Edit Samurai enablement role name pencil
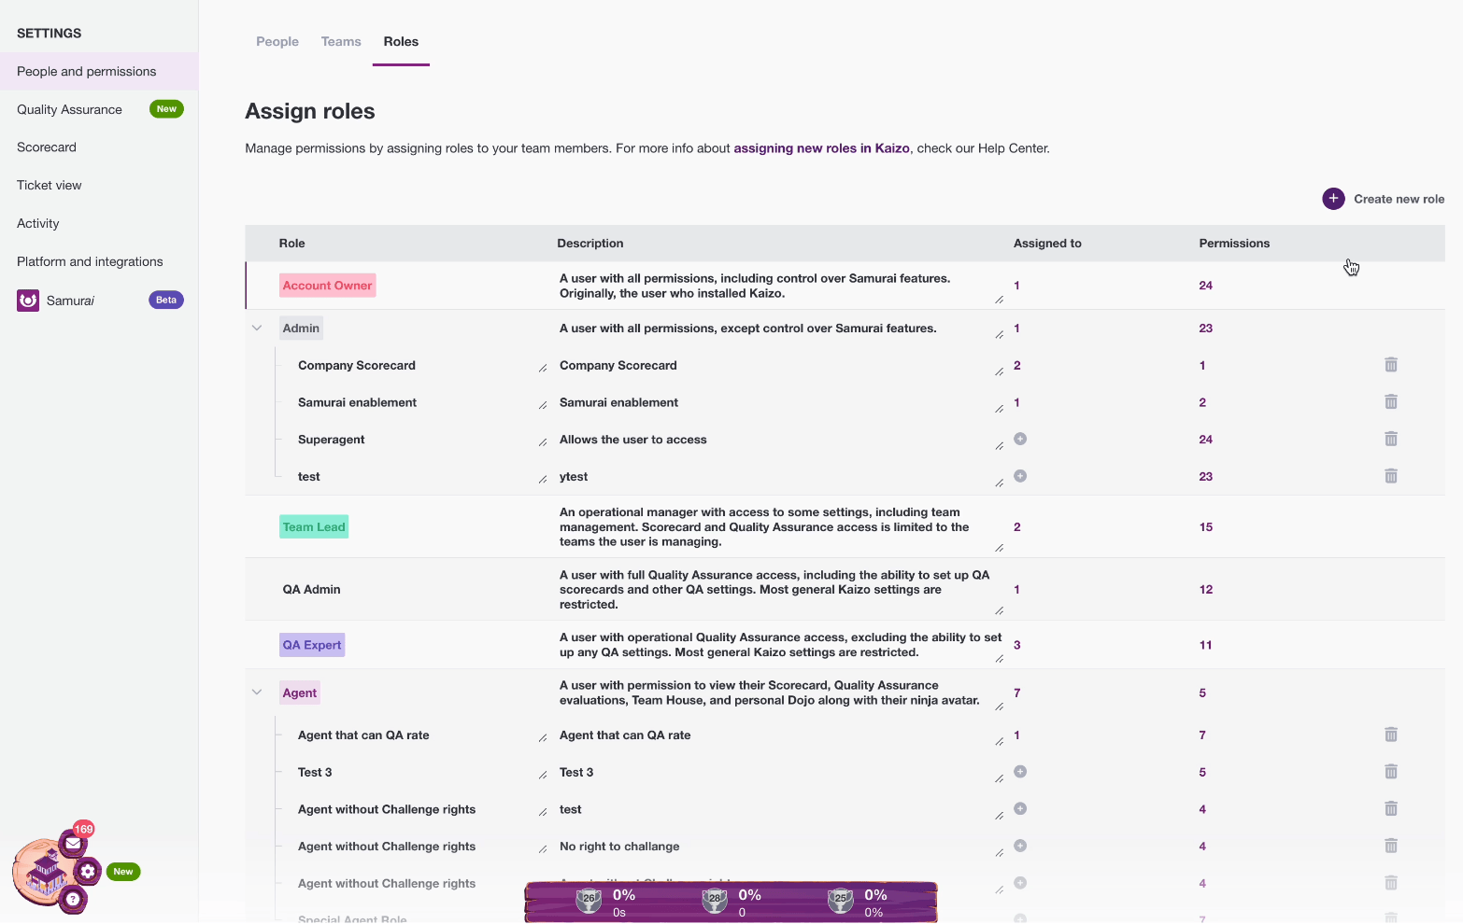Image resolution: width=1463 pixels, height=924 pixels. (543, 405)
